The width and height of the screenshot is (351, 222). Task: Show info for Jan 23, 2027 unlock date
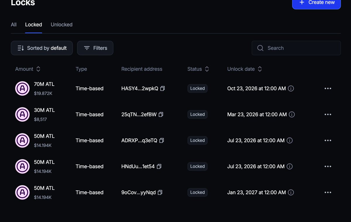coord(291,192)
